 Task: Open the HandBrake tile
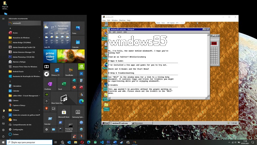click(x=71, y=70)
